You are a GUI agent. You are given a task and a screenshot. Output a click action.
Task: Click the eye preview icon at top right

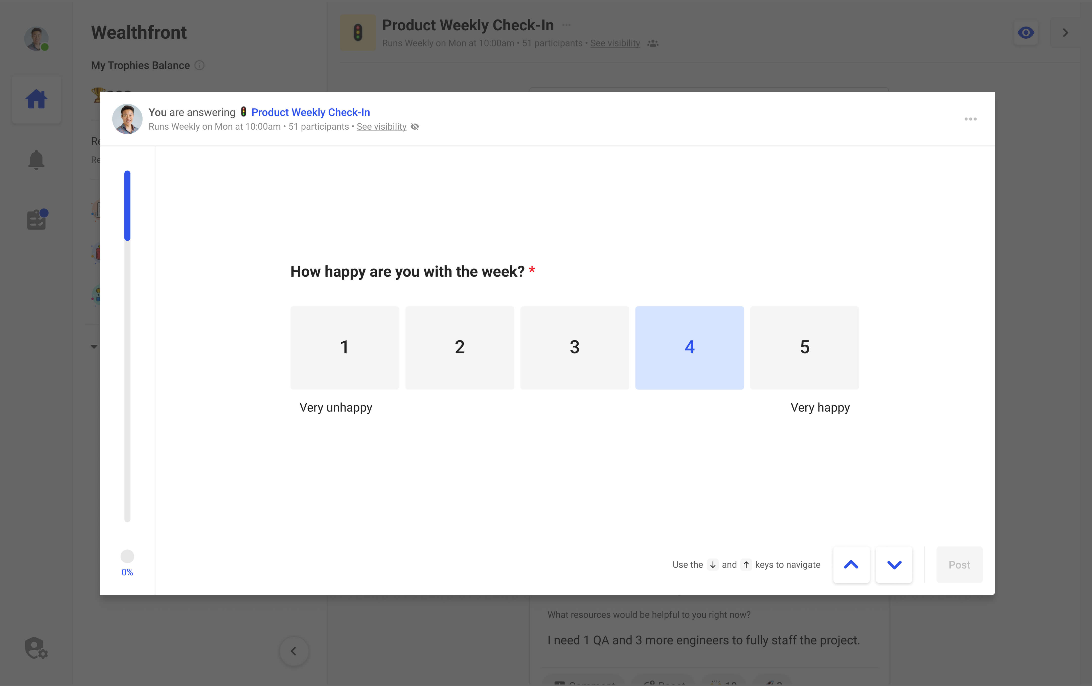[x=1026, y=32]
